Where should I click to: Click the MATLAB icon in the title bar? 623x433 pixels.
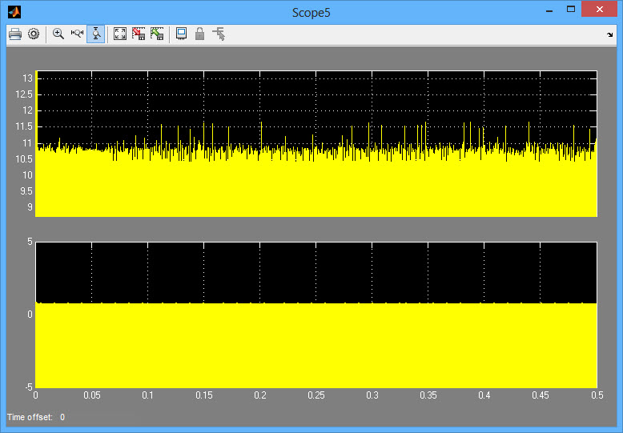click(x=14, y=12)
